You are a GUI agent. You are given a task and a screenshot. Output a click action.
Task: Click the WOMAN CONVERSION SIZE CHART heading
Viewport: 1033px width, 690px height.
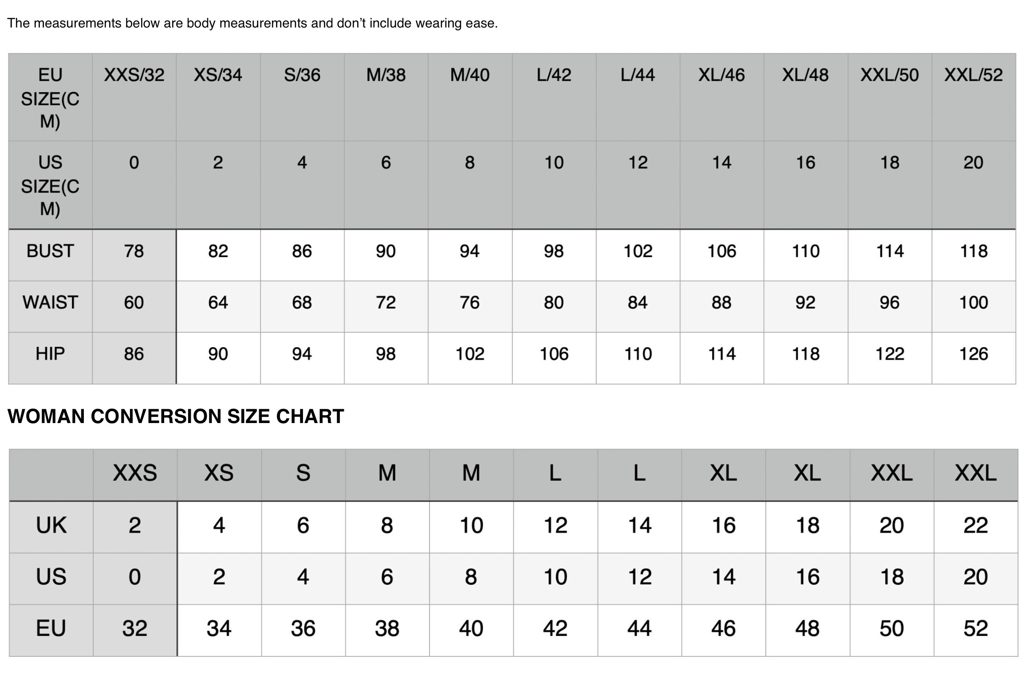[176, 416]
